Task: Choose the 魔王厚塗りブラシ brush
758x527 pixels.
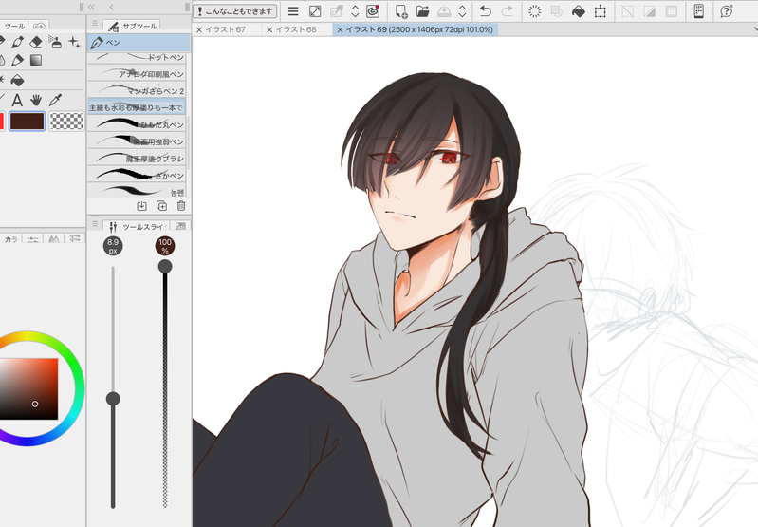Action: pos(137,159)
